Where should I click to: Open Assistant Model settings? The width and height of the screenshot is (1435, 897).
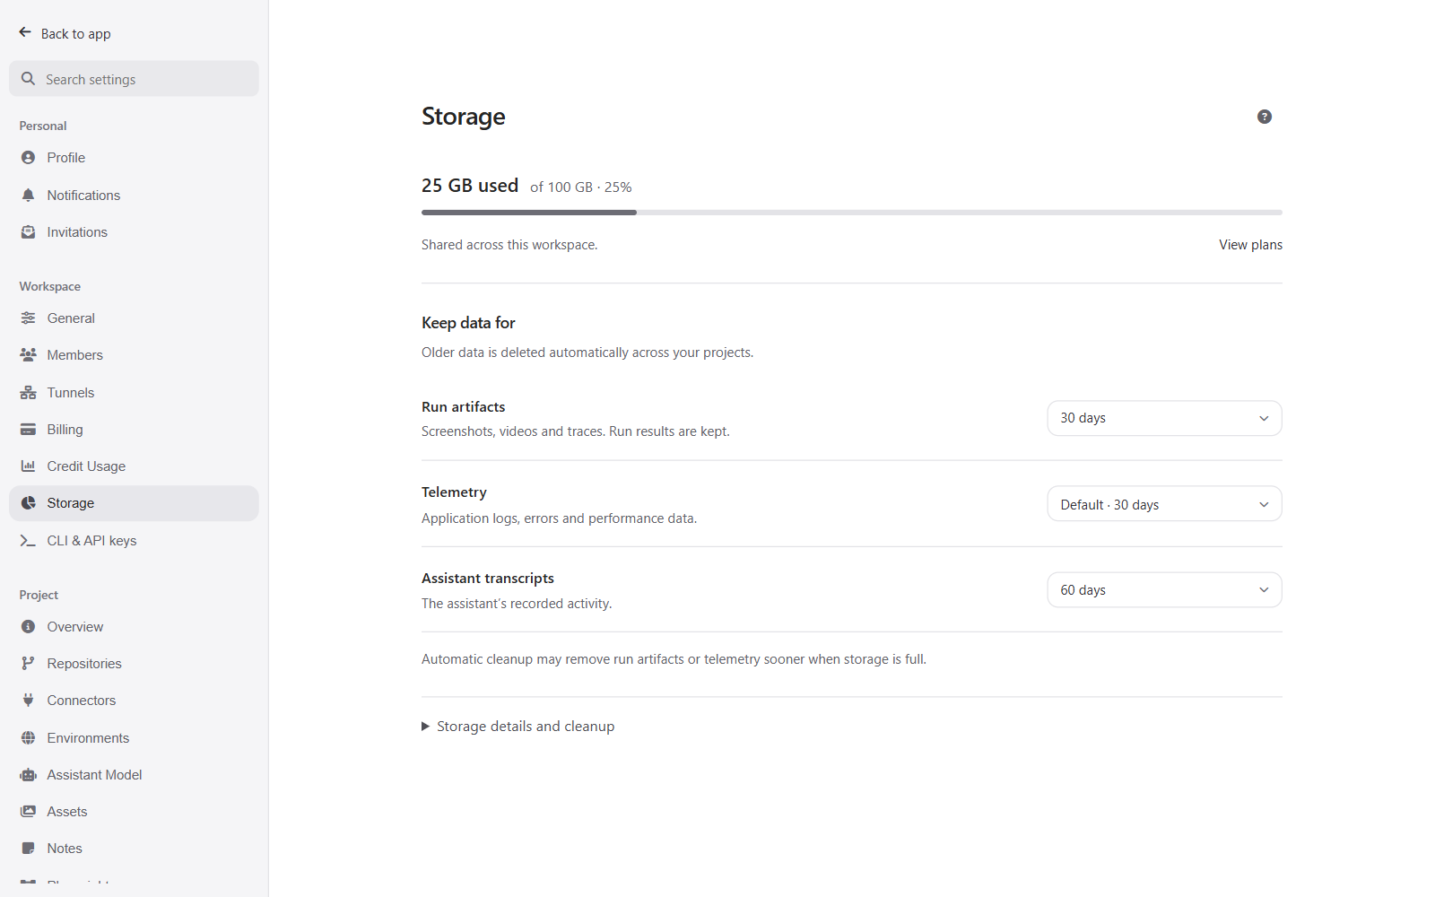(x=134, y=774)
